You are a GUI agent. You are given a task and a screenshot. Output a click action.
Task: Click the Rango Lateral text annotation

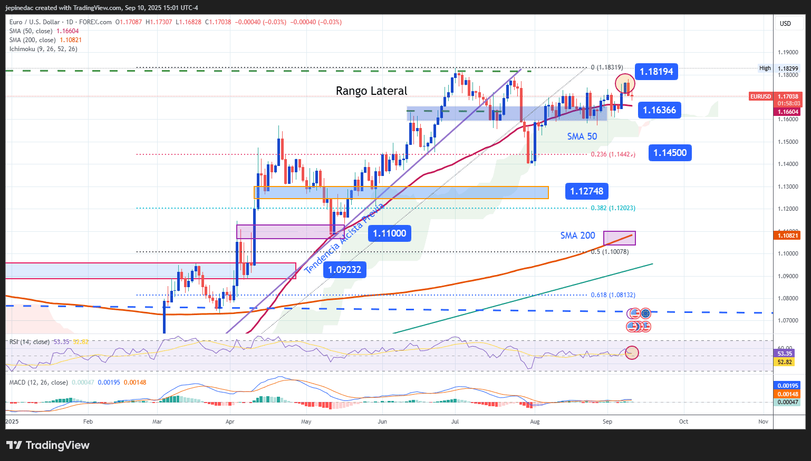(x=371, y=91)
